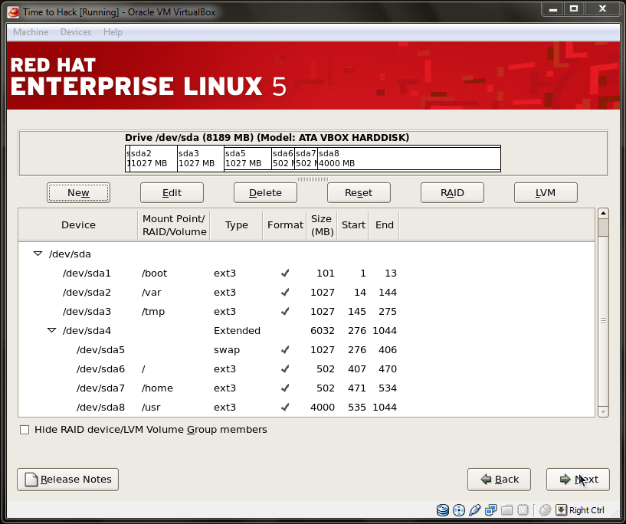Click the format checkmark for /dev/sda2
Image resolution: width=626 pixels, height=524 pixels.
coord(285,292)
